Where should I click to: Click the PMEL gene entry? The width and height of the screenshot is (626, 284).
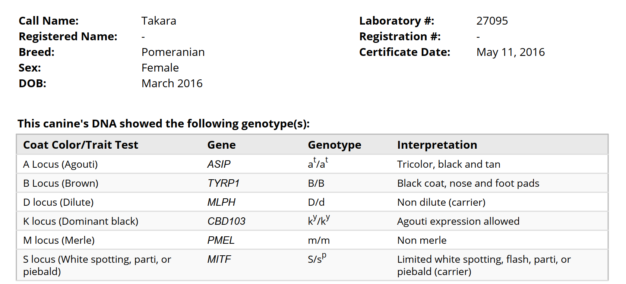[221, 240]
